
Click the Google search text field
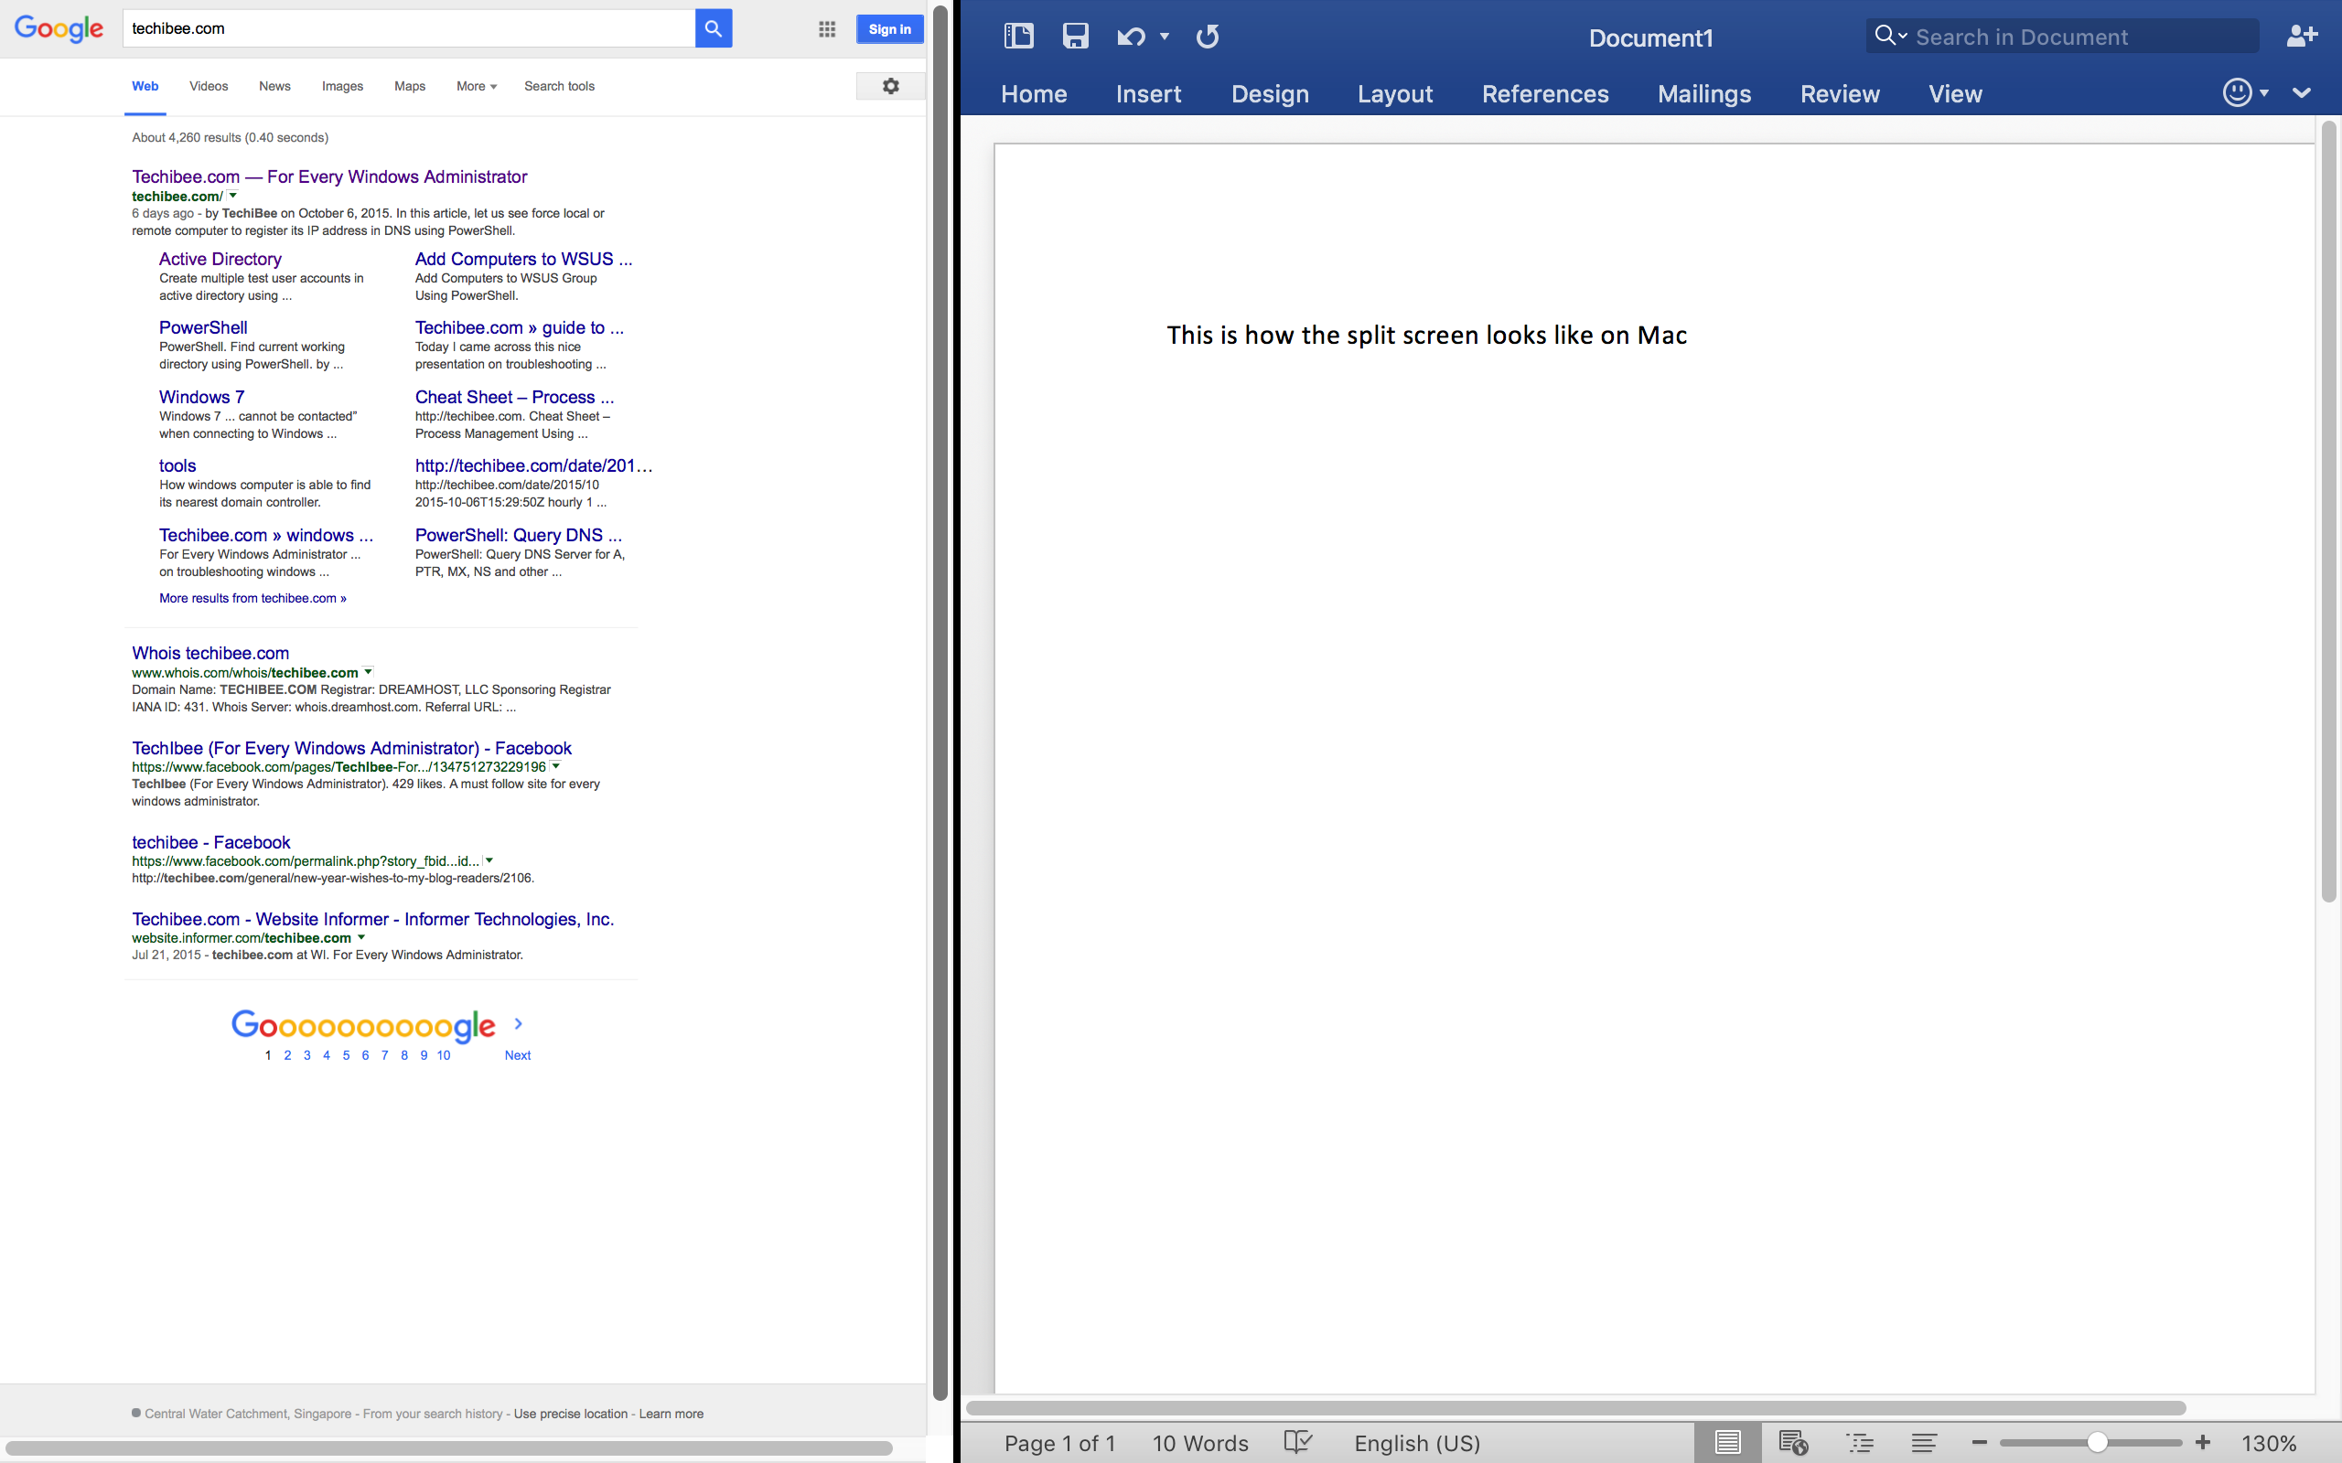click(408, 29)
